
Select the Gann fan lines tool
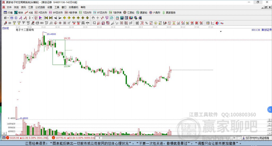pyautogui.click(x=99, y=23)
